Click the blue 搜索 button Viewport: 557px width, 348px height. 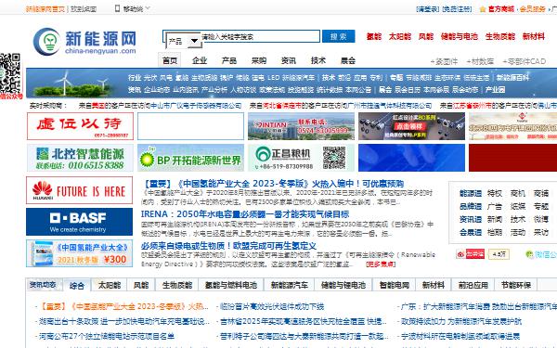(339, 36)
